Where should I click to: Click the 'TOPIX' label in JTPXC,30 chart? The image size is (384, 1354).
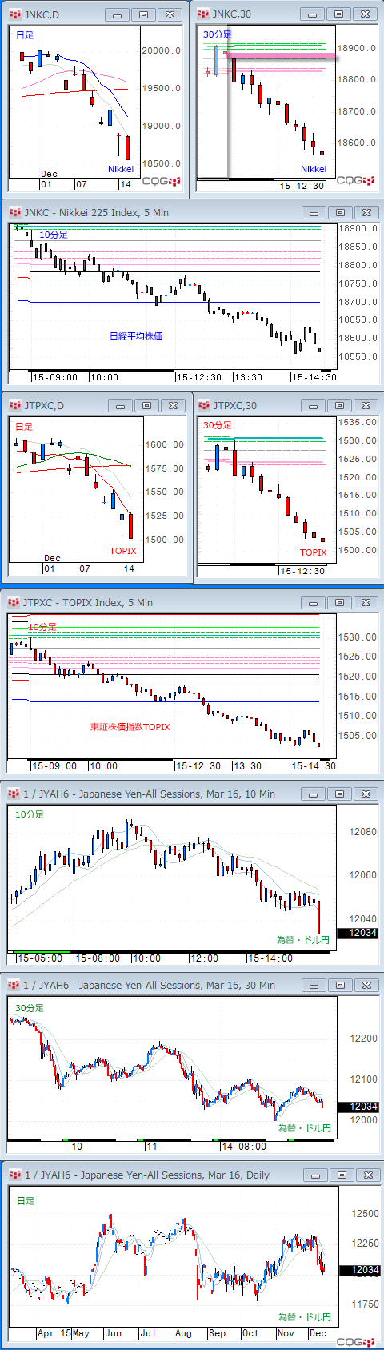[314, 552]
